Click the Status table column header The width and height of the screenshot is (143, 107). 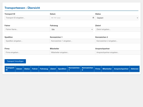(x=27, y=69)
